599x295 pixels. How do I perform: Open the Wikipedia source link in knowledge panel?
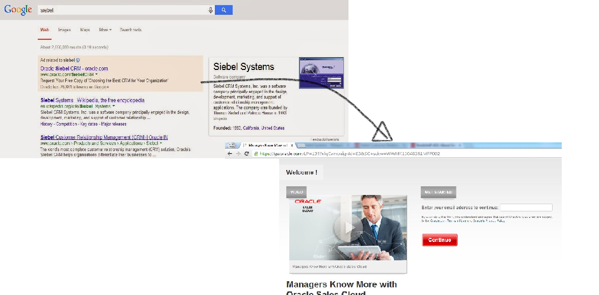(x=220, y=119)
